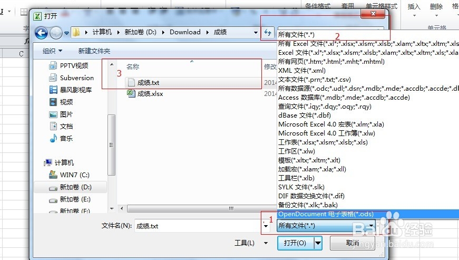Select 新加卷 (D:) drive in sidebar
Screen dimensions: 459x260
point(71,187)
